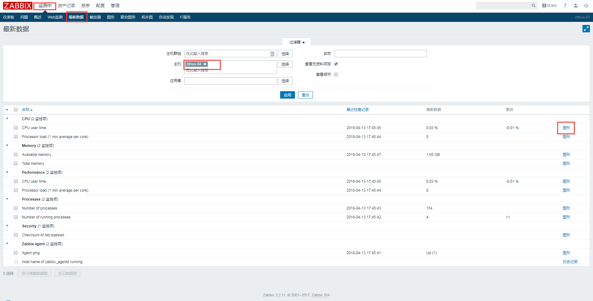Switch to the 仪表板 submenu
Image resolution: width=593 pixels, height=301 pixels.
pyautogui.click(x=9, y=17)
